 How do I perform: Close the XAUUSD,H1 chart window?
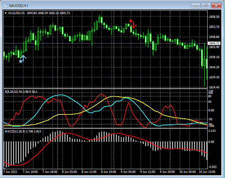point(216,5)
